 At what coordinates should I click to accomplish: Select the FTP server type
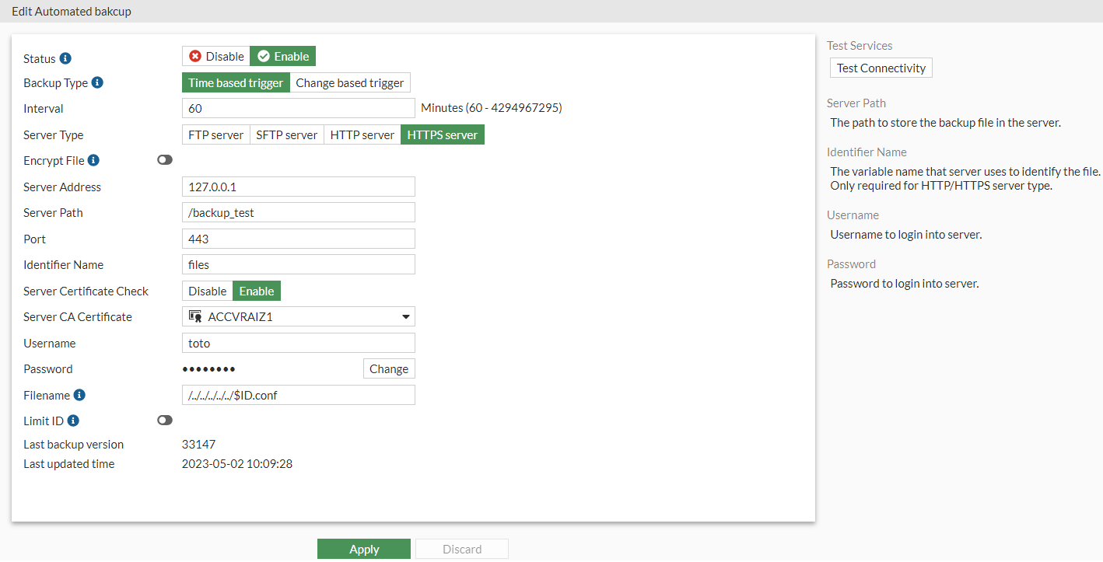pos(215,134)
